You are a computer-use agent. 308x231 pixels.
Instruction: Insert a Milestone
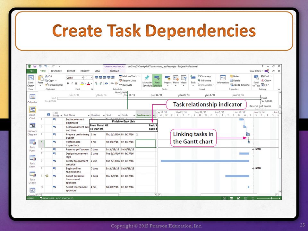click(204, 81)
